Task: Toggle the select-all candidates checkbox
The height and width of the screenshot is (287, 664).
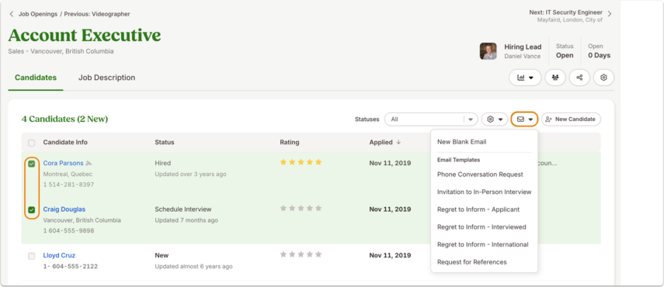Action: [32, 143]
